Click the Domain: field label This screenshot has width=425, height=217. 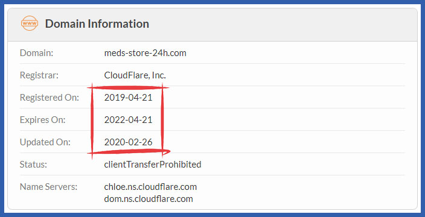click(37, 53)
